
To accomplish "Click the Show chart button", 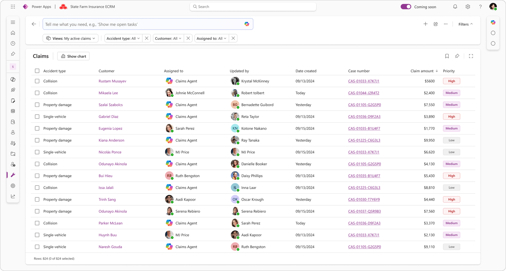I will pyautogui.click(x=74, y=56).
